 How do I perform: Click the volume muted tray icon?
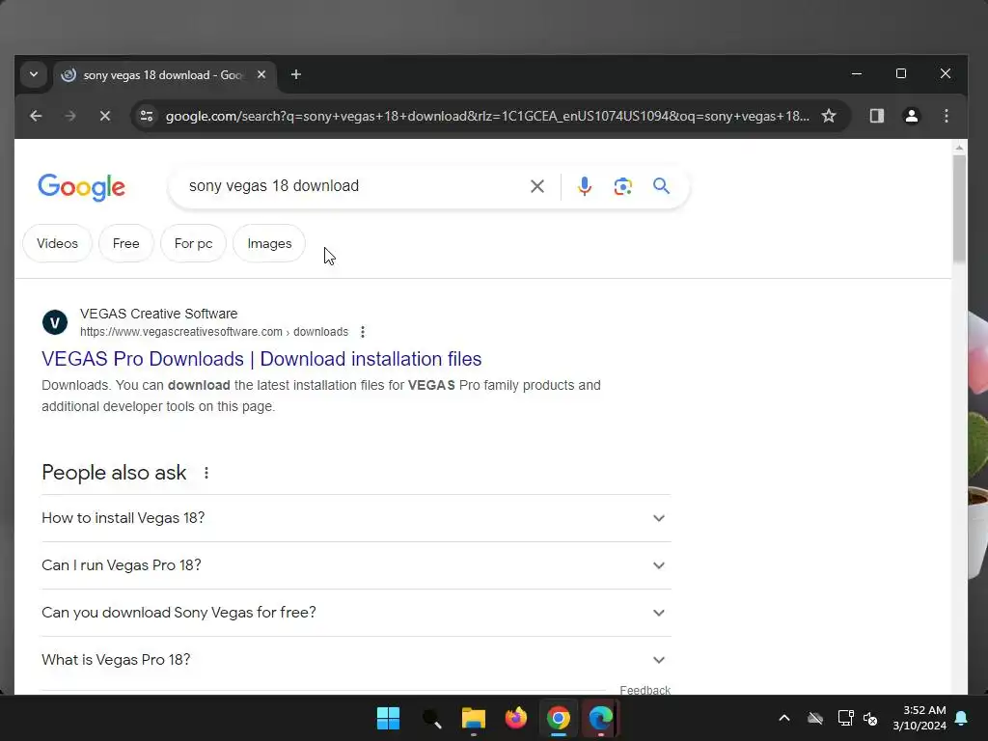pyautogui.click(x=870, y=718)
